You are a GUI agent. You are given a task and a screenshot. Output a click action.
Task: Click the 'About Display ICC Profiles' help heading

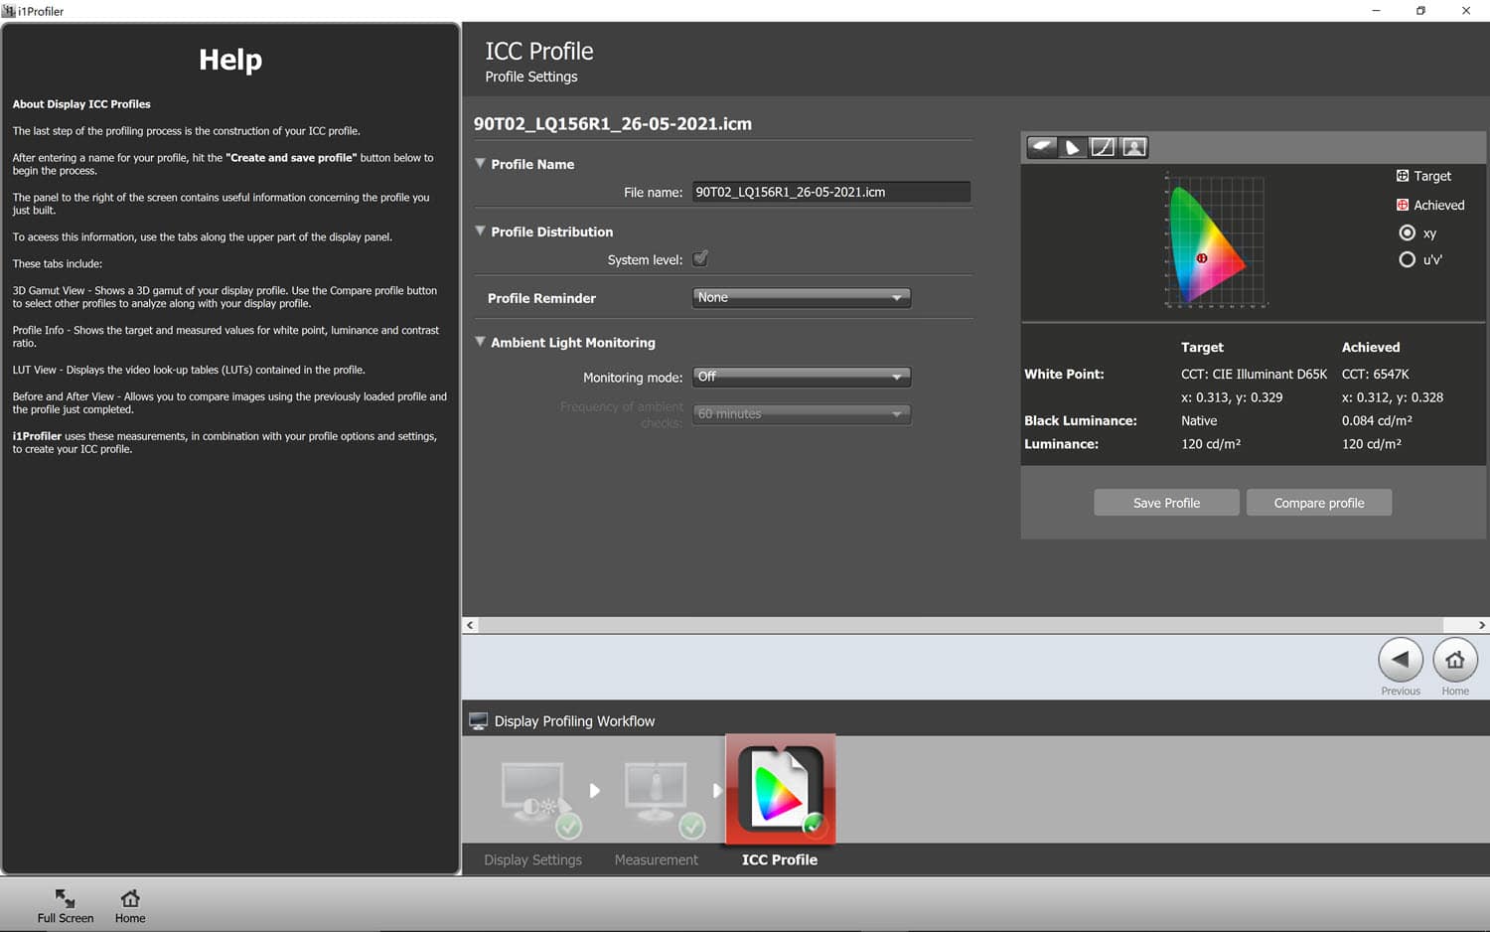(81, 103)
